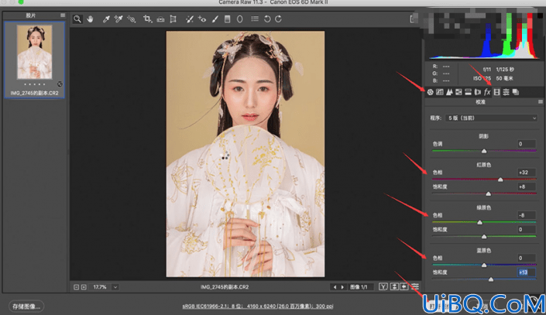This screenshot has height=315, width=546.
Task: Switch to the HSL adjustments panel tab
Action: pos(458,92)
